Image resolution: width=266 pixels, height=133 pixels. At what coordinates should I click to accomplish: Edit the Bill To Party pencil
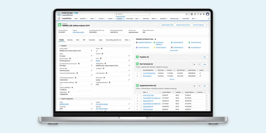(x=129, y=79)
